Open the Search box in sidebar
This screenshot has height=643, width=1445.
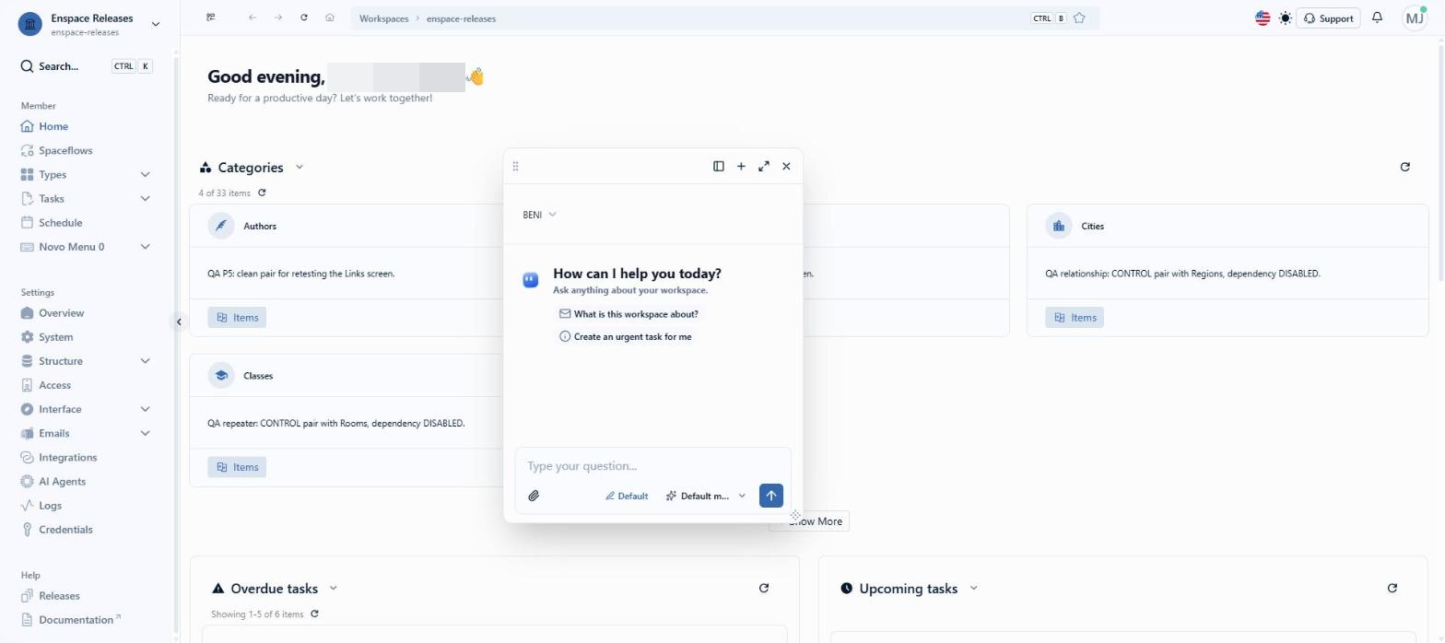87,66
